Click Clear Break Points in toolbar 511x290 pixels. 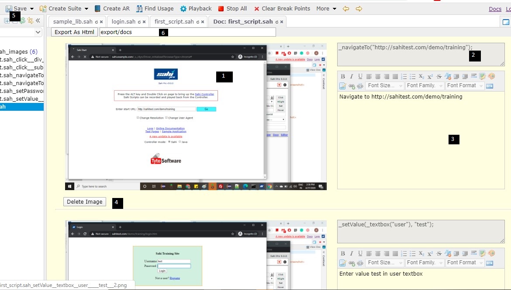257,9
